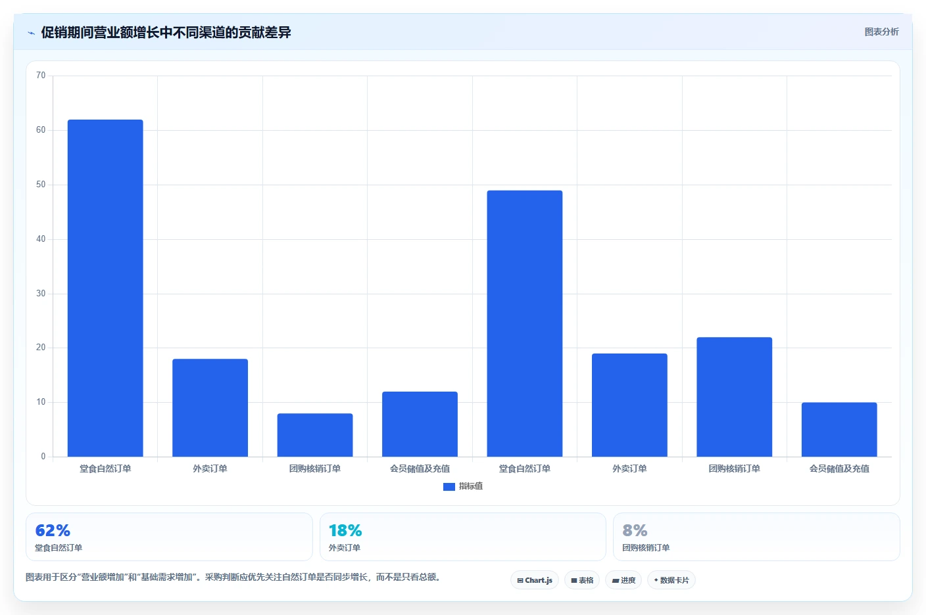The width and height of the screenshot is (926, 615).
Task: Select the 表格 pill
Action: click(x=582, y=580)
